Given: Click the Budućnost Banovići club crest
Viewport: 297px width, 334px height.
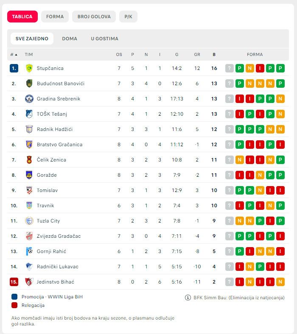Looking at the screenshot, I should coord(29,83).
